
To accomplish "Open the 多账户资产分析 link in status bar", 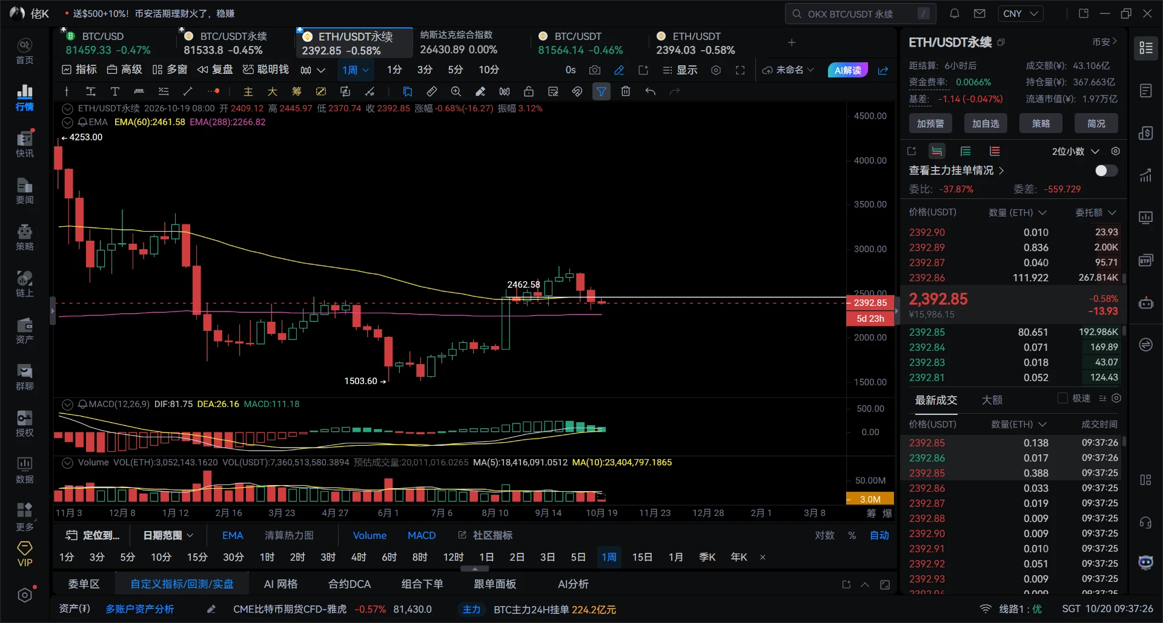I will pyautogui.click(x=140, y=609).
